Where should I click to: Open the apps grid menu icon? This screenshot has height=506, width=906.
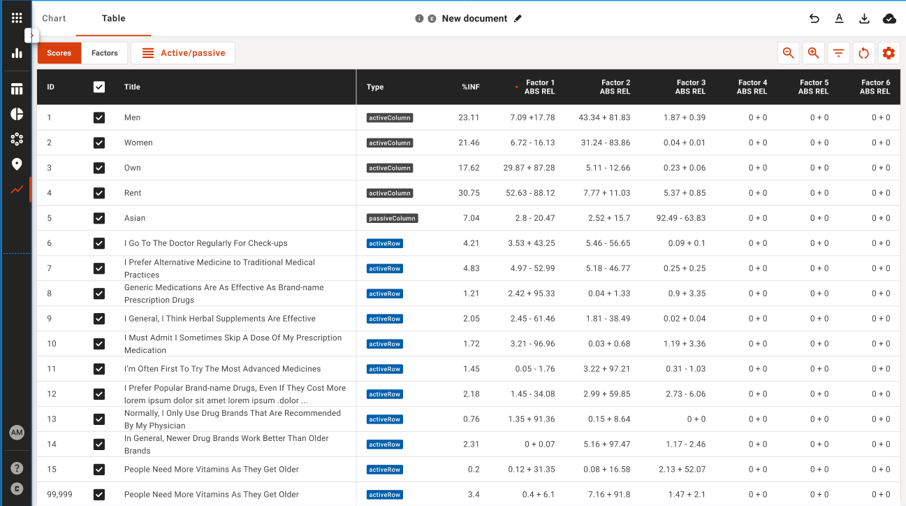point(17,18)
